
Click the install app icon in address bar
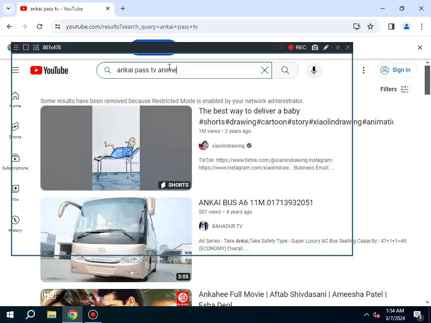357,26
